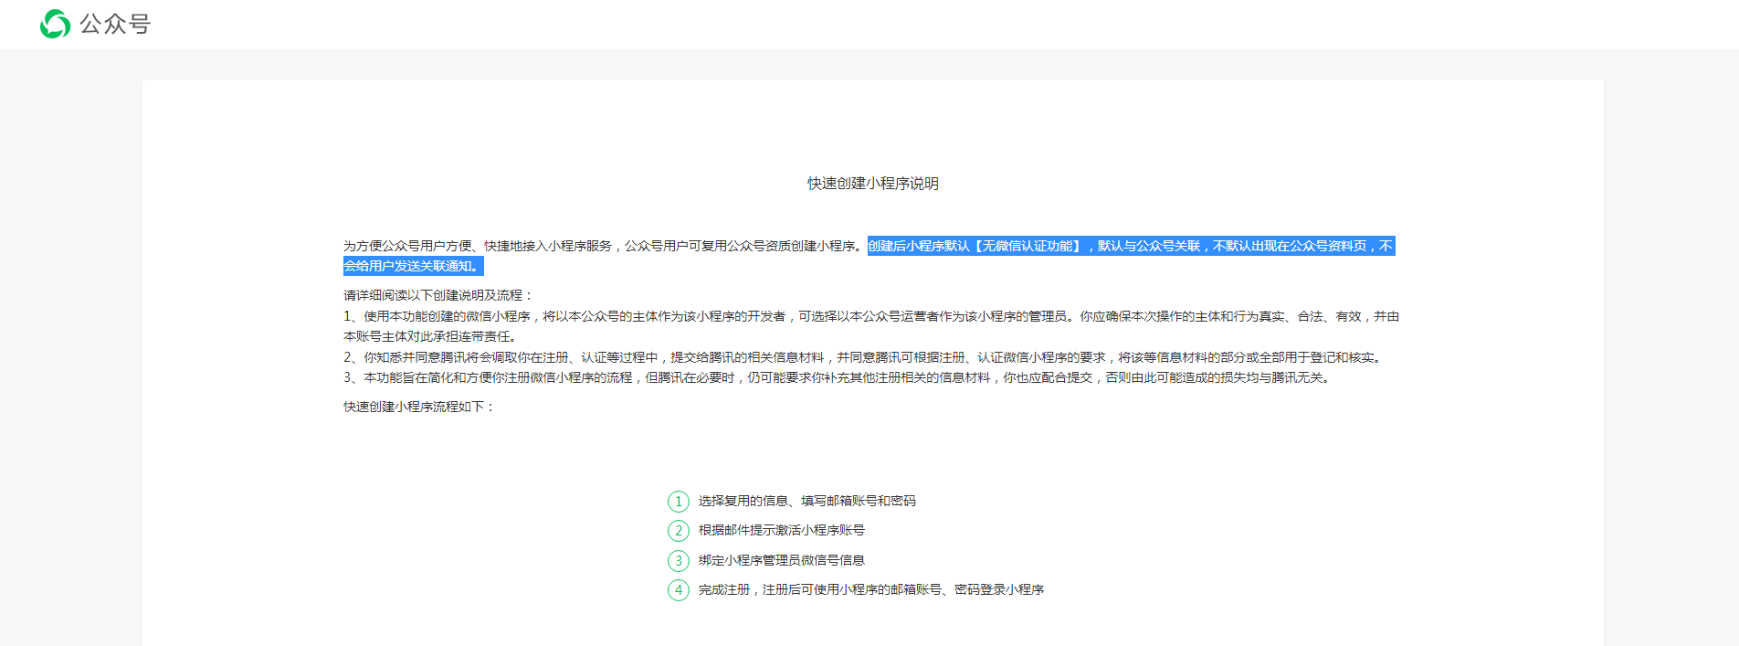Click clause 2 starting 你知悉并同意腾讯
The height and width of the screenshot is (646, 1739).
[x=865, y=357]
